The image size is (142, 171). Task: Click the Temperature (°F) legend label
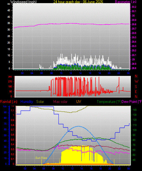pos(109,102)
